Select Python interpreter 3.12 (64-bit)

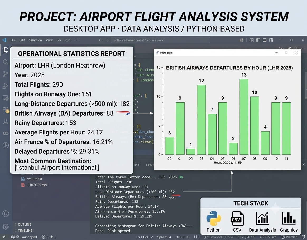[246, 237]
